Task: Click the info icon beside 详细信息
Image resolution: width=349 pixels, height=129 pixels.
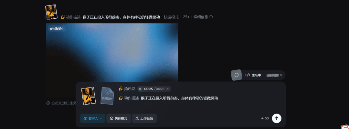Action: click(211, 17)
